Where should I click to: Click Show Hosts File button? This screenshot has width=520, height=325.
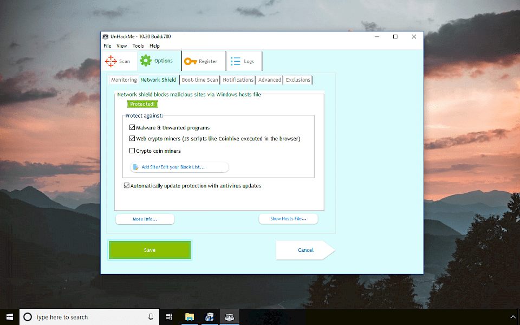(x=288, y=219)
